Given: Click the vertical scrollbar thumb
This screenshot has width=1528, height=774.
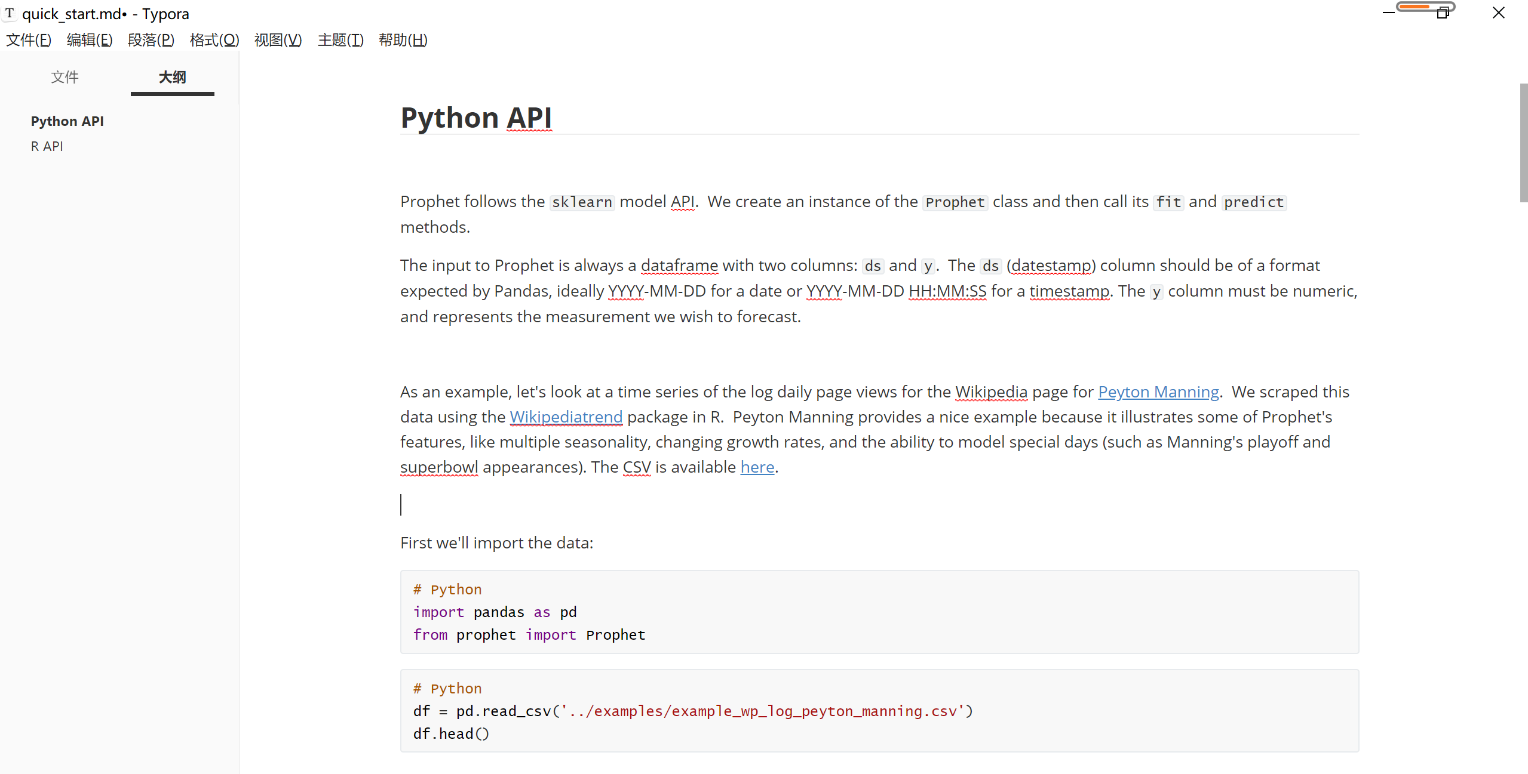Looking at the screenshot, I should pyautogui.click(x=1523, y=143).
